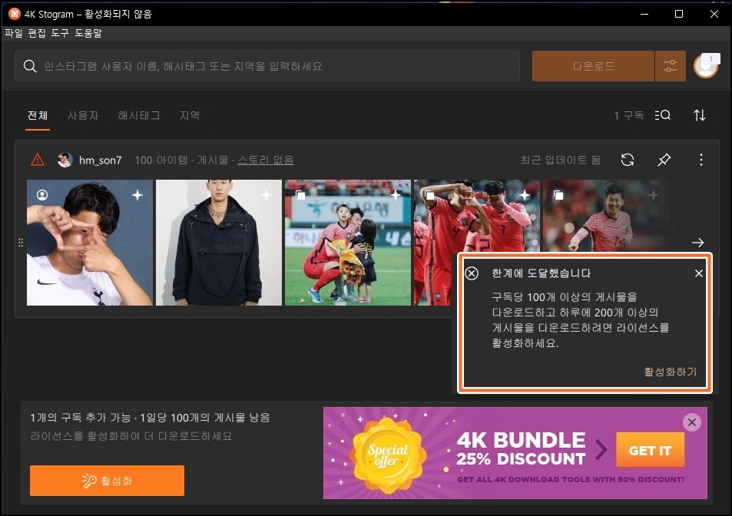Pin the hm_son7 subscription
Screen dimensions: 732x516
pyautogui.click(x=664, y=160)
